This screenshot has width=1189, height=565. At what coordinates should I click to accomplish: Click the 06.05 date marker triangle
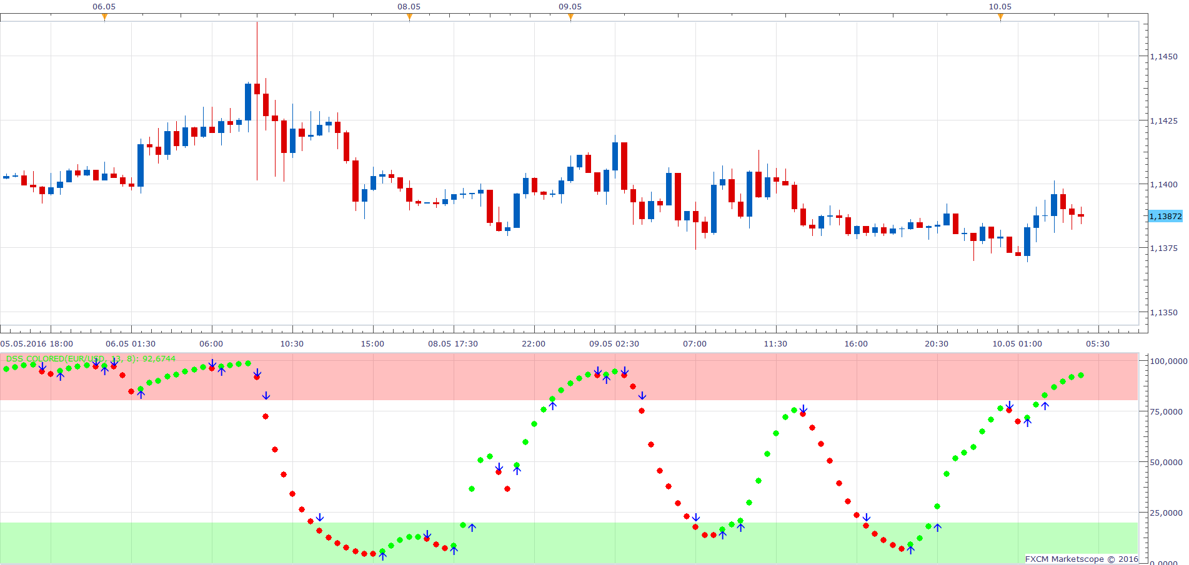104,17
